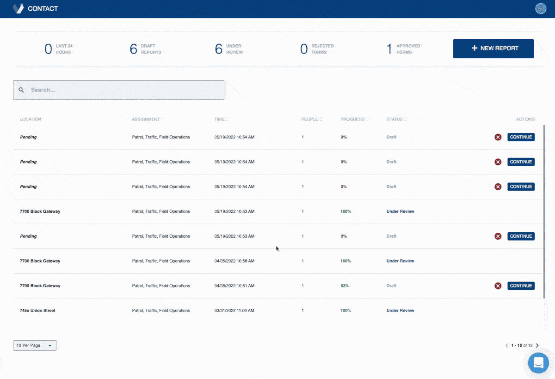The height and width of the screenshot is (379, 555).
Task: Go to previous page arrow
Action: point(507,345)
